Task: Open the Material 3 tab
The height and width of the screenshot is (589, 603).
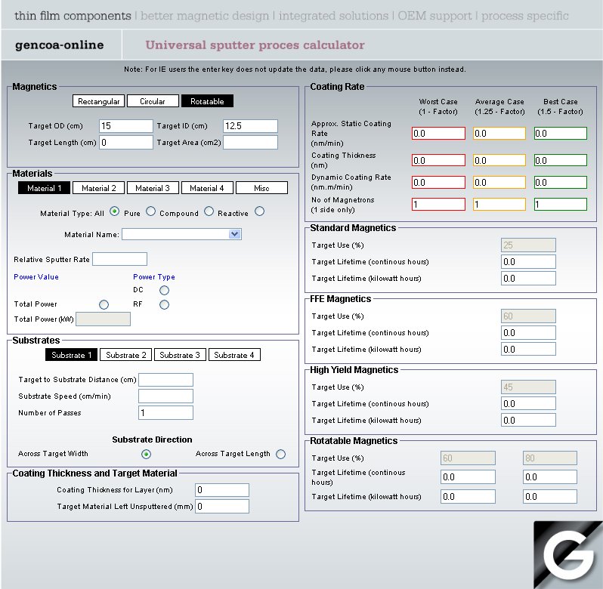Action: click(x=153, y=188)
